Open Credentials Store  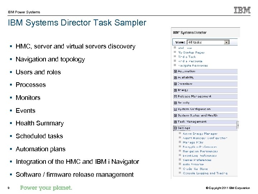[195, 169]
